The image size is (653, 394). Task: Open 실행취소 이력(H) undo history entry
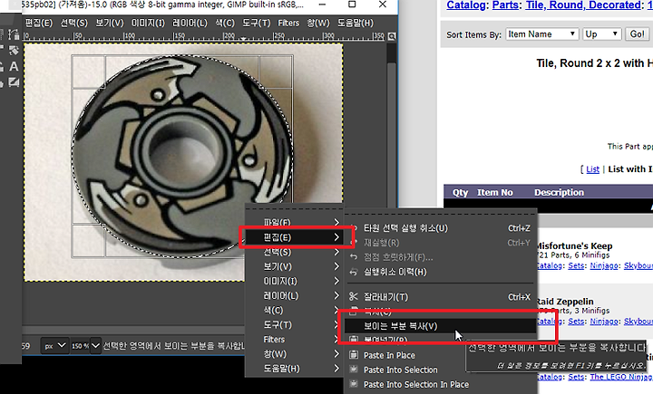tap(441, 272)
